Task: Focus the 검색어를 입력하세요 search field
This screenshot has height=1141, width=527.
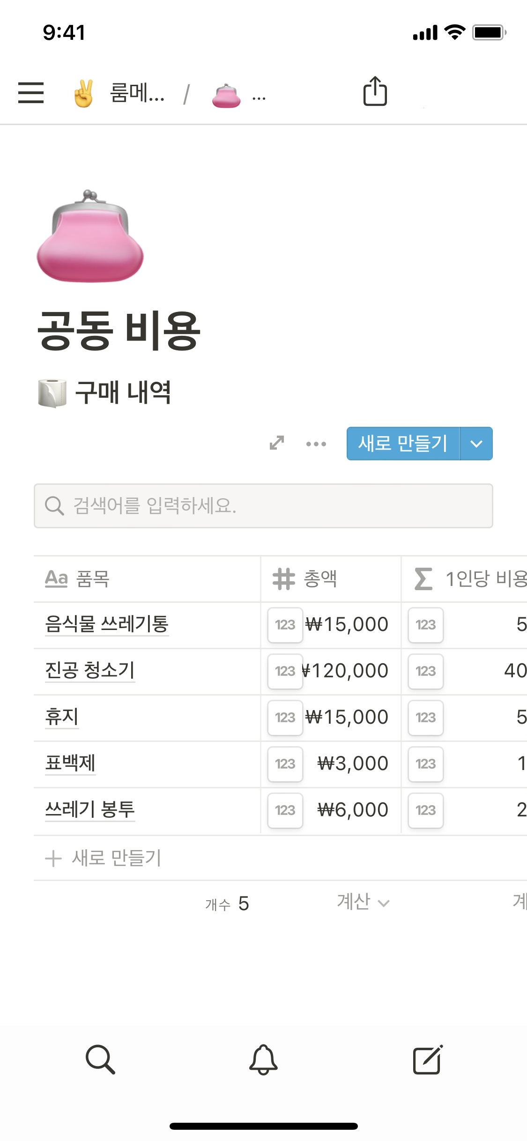Action: tap(263, 506)
